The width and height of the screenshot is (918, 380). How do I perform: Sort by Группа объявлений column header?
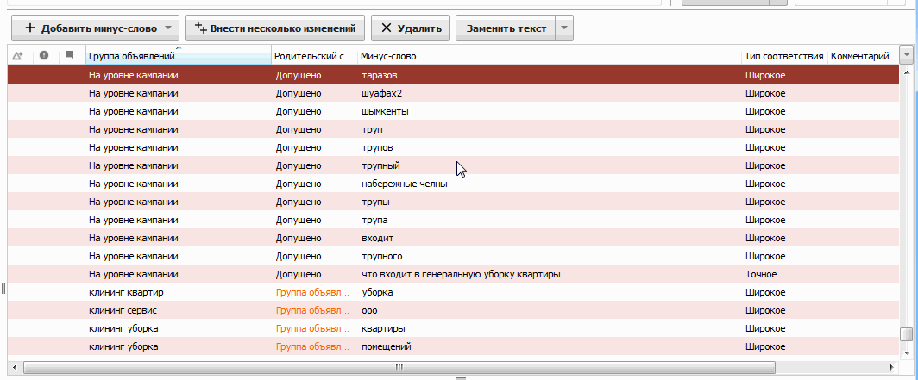[177, 56]
